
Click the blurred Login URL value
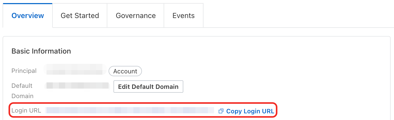click(130, 110)
